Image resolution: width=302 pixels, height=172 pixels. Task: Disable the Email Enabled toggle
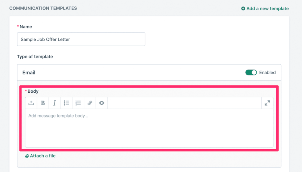tap(251, 72)
